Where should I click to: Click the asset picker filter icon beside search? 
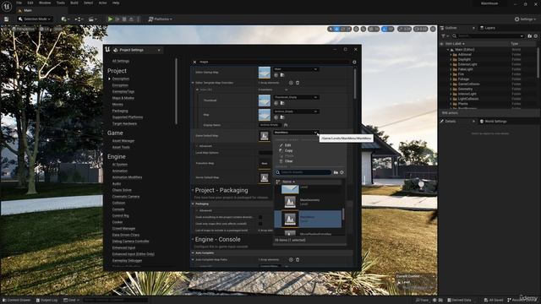point(336,172)
